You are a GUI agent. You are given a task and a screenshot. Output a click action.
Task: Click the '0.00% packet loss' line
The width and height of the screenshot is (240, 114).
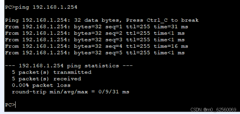coord(41,85)
